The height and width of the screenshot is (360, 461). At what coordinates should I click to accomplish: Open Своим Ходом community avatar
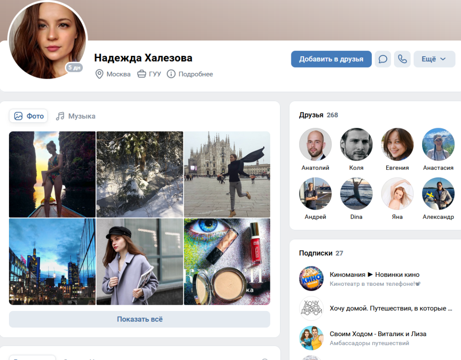point(312,338)
